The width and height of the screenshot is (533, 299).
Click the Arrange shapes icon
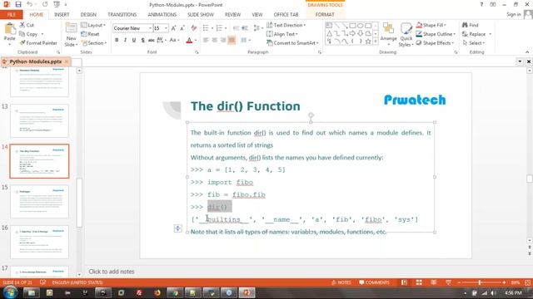388,28
